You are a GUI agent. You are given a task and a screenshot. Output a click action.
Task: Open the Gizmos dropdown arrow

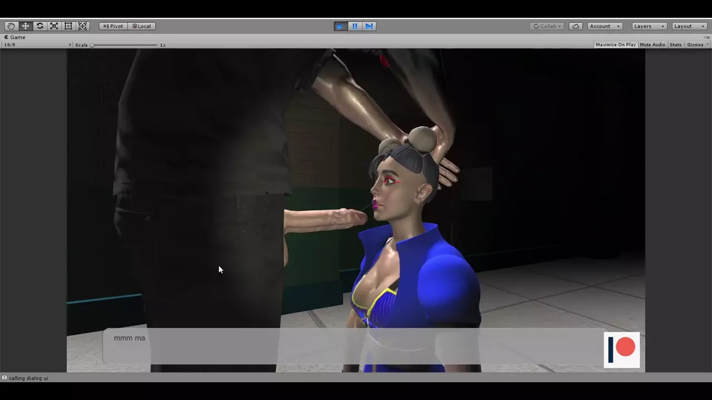pos(708,45)
